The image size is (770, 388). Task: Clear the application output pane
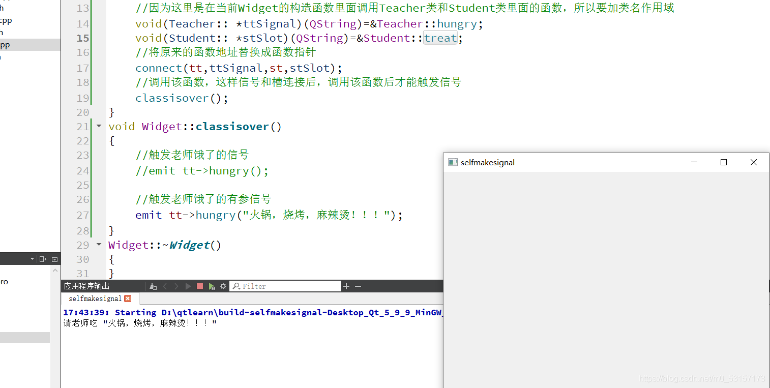click(153, 286)
